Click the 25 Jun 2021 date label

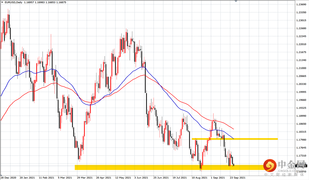tap(161, 178)
